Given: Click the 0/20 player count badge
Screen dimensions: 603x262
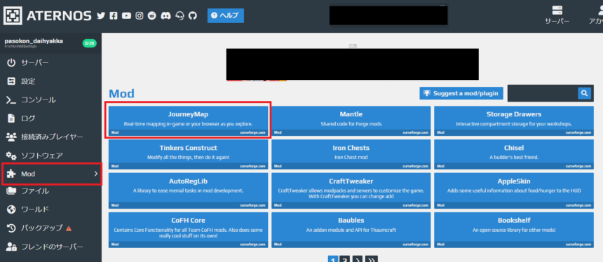Looking at the screenshot, I should [90, 43].
